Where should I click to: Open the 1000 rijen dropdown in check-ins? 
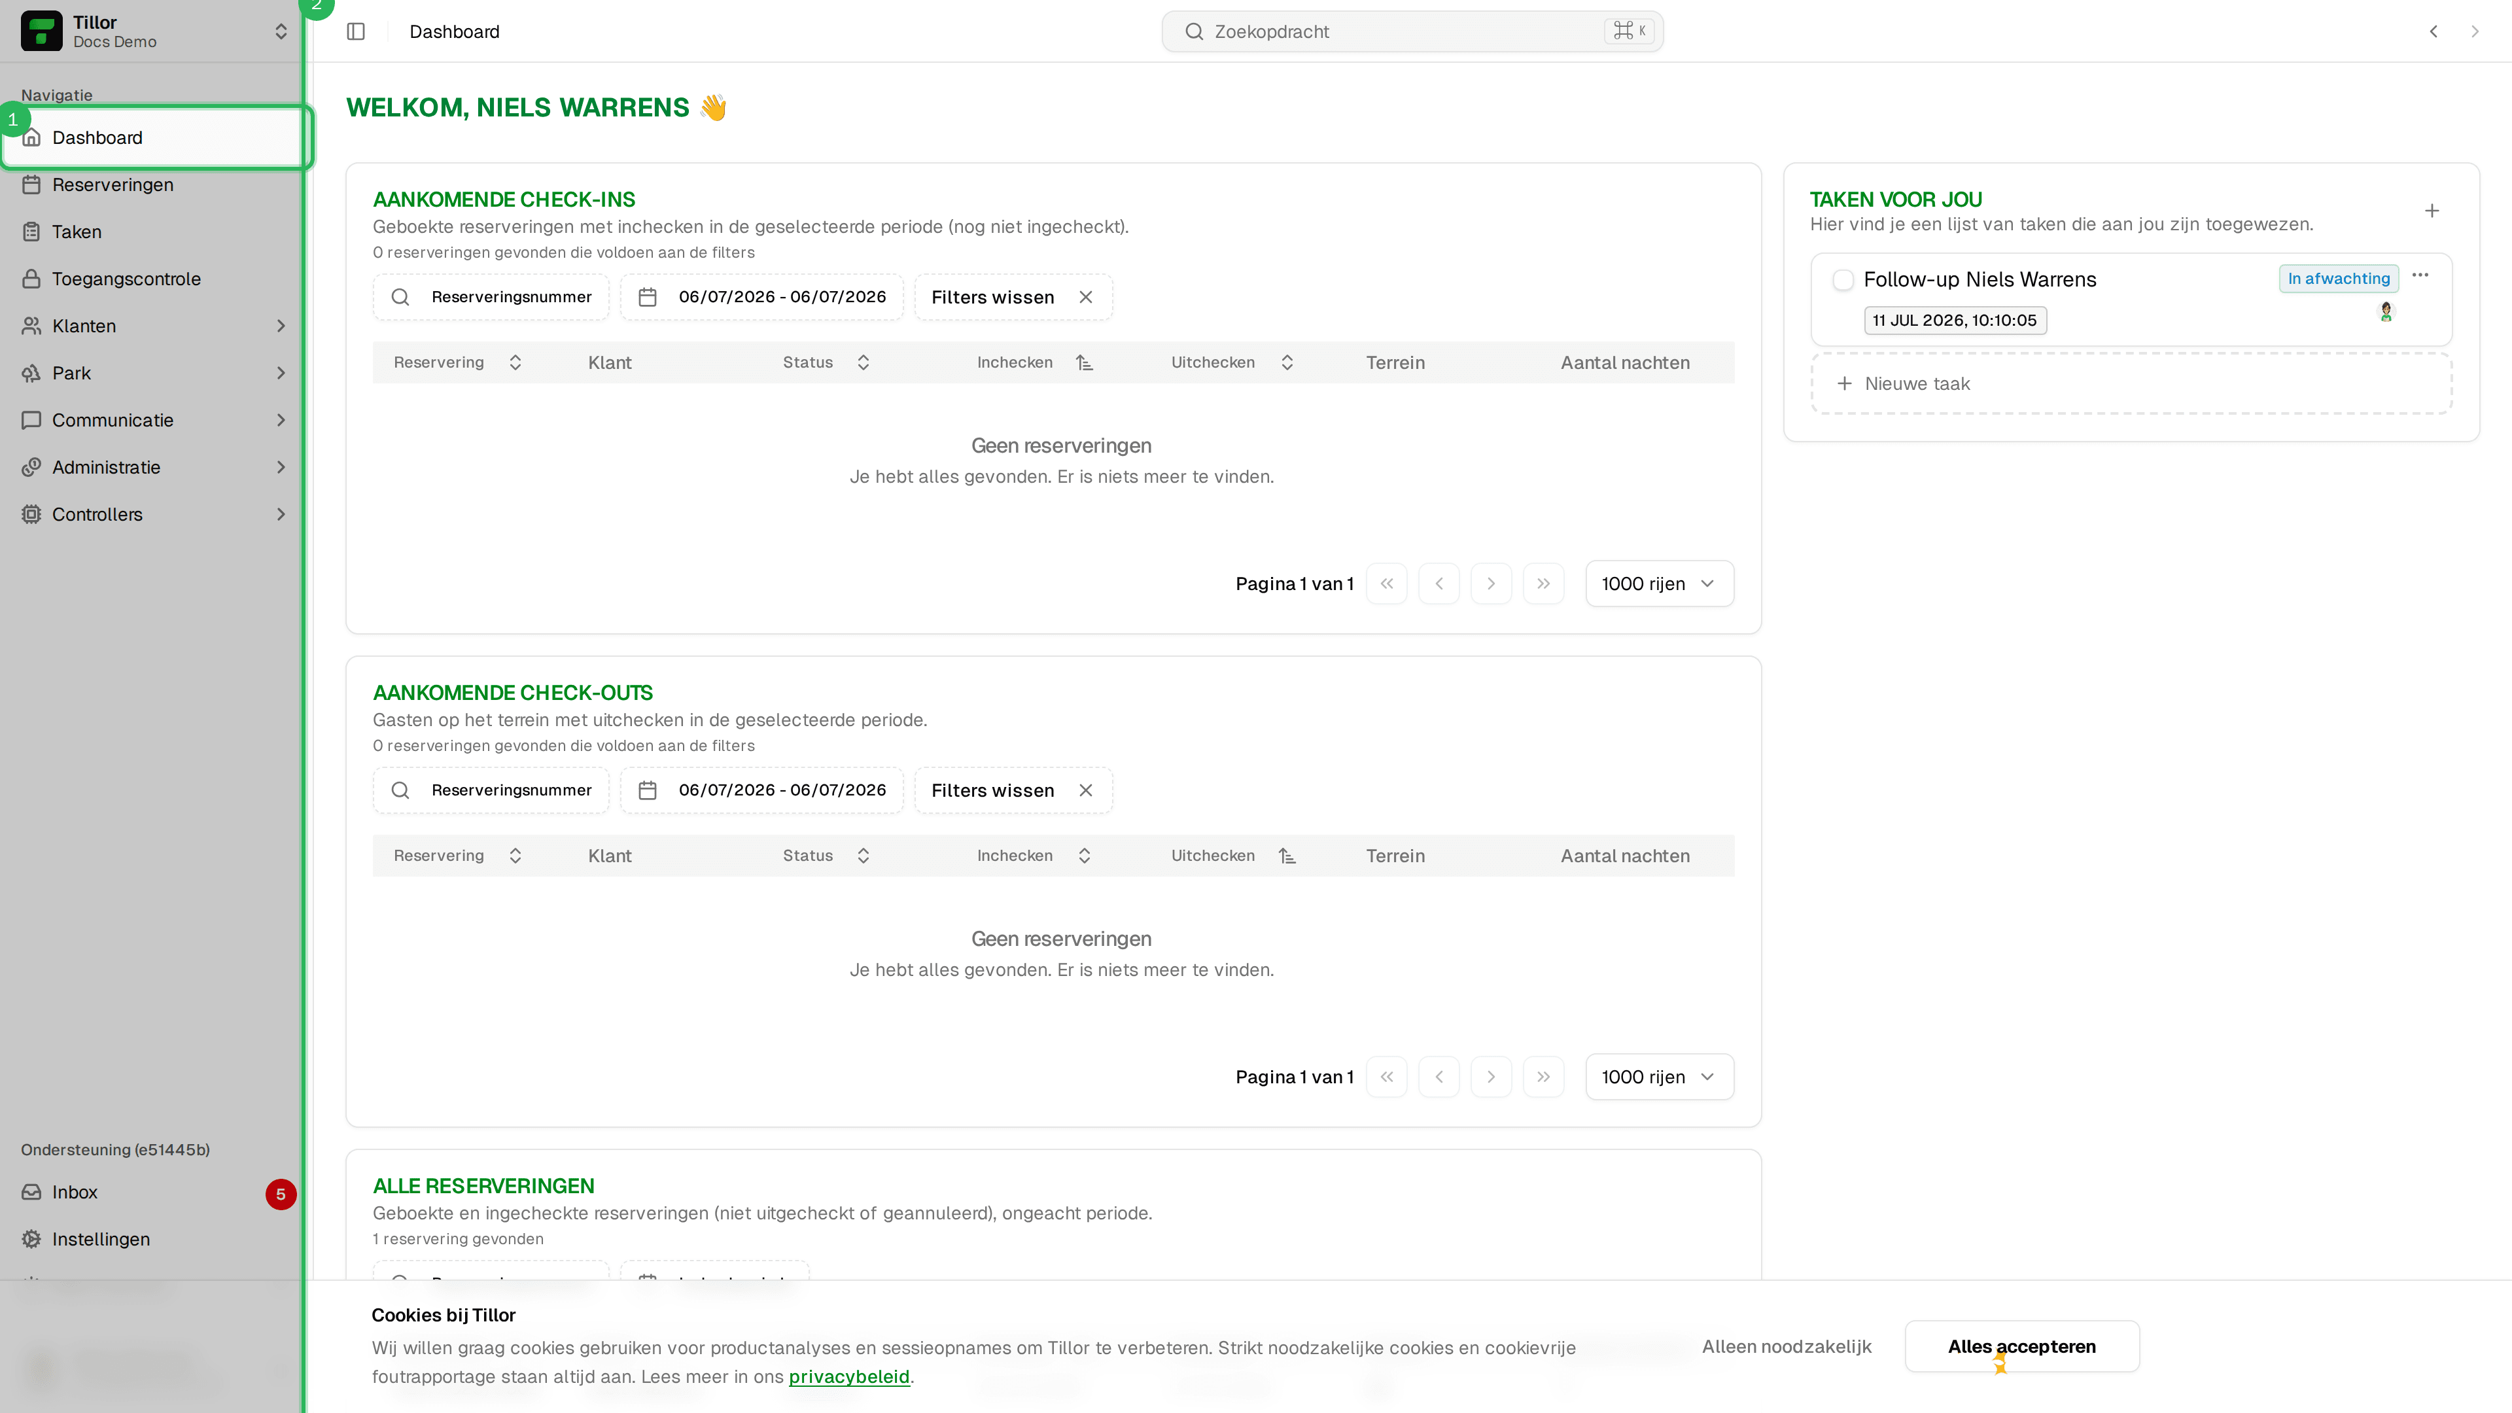point(1660,583)
